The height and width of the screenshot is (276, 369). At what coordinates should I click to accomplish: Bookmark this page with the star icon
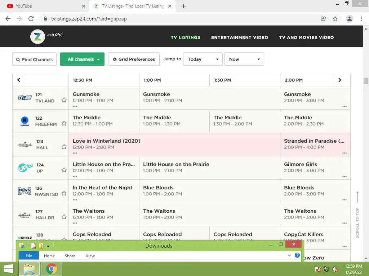tap(335, 19)
